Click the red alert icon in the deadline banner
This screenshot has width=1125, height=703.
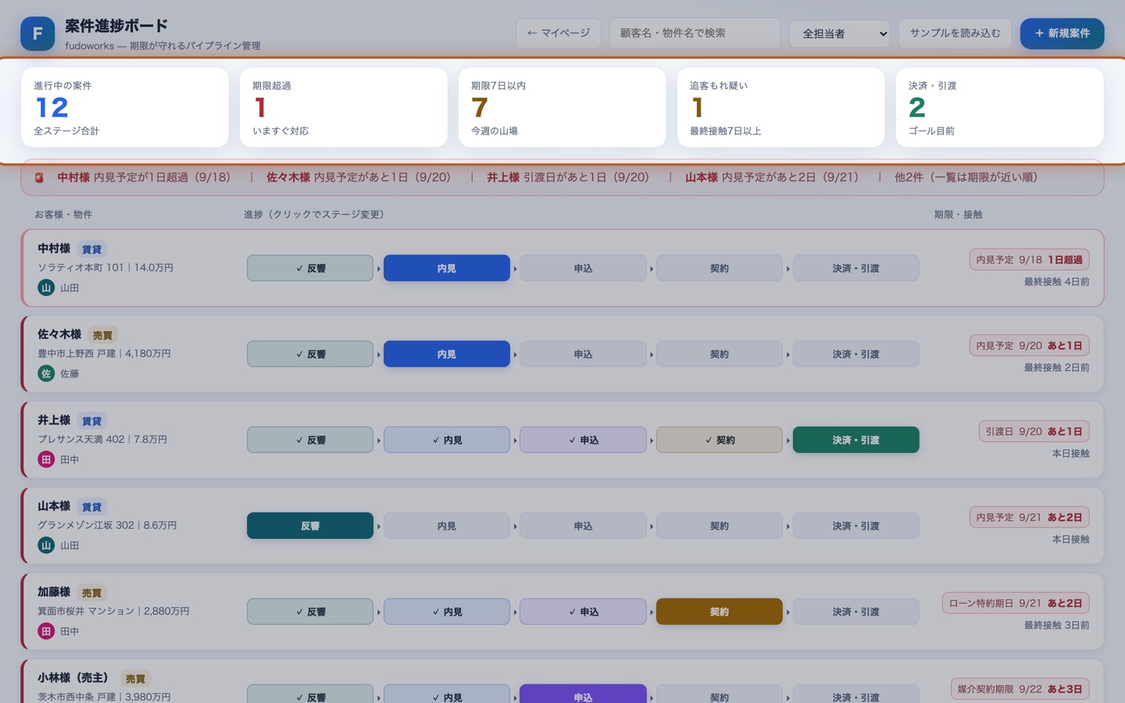(x=39, y=178)
